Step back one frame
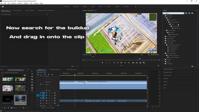 pyautogui.click(x=118, y=63)
